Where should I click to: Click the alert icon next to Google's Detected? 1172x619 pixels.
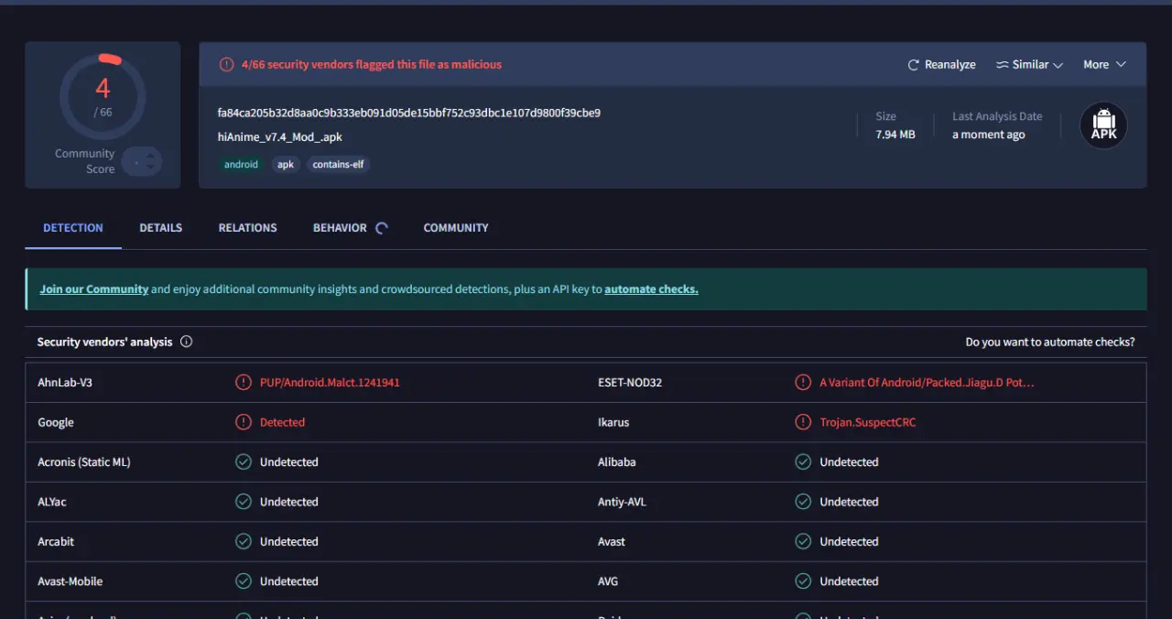tap(244, 422)
